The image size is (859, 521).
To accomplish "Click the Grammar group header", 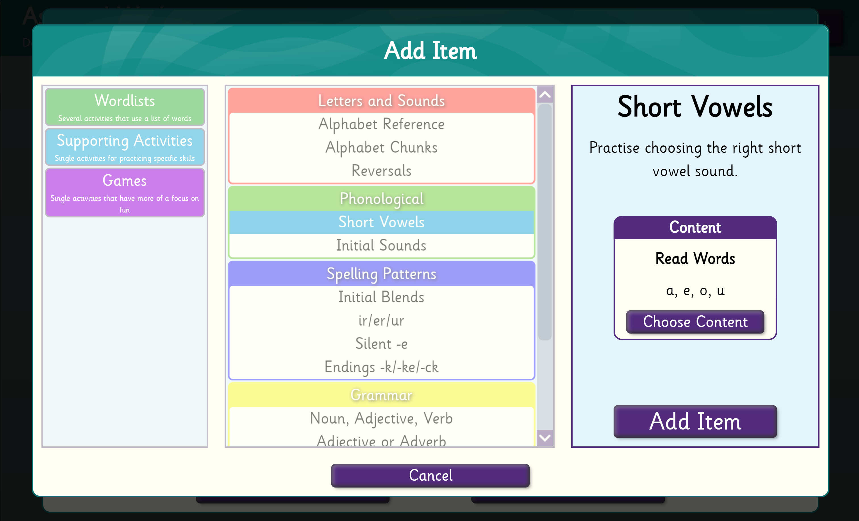I will click(x=381, y=395).
